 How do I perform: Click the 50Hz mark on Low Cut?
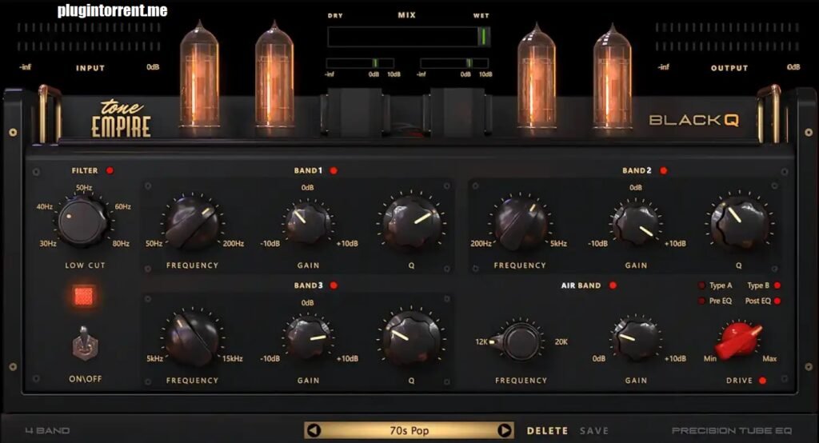(83, 188)
